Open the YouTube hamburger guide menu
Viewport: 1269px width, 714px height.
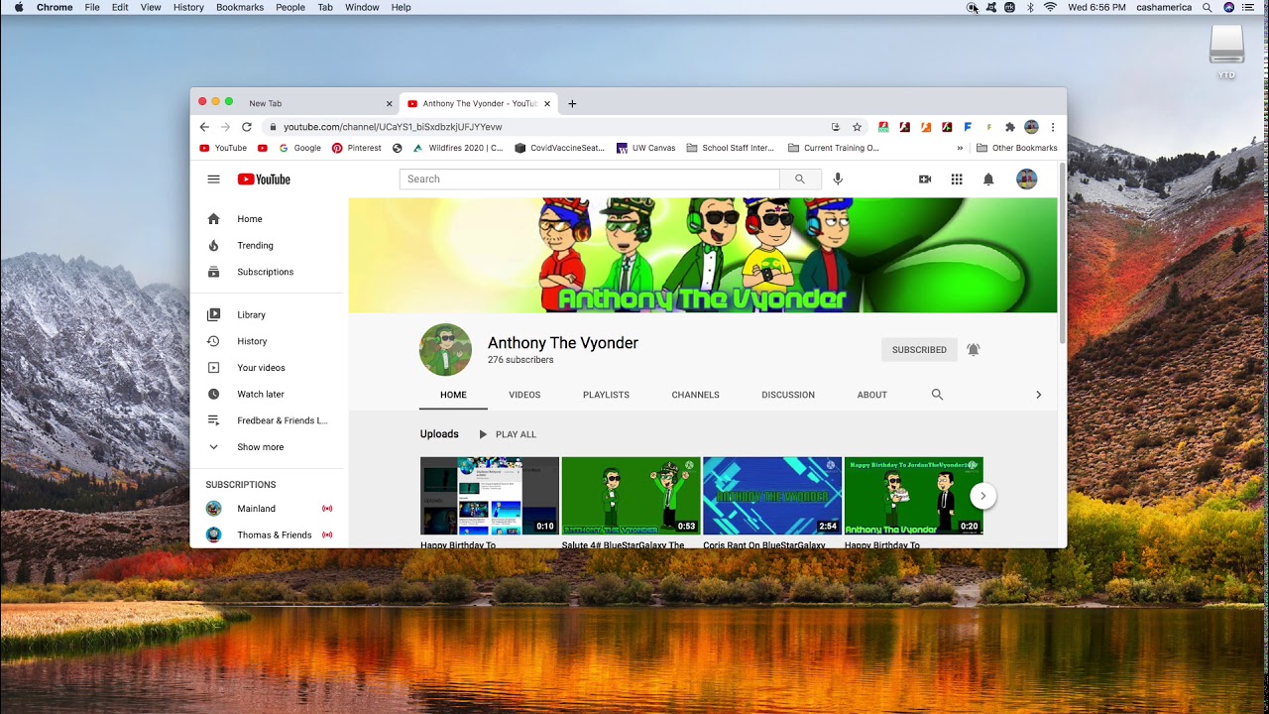(213, 179)
